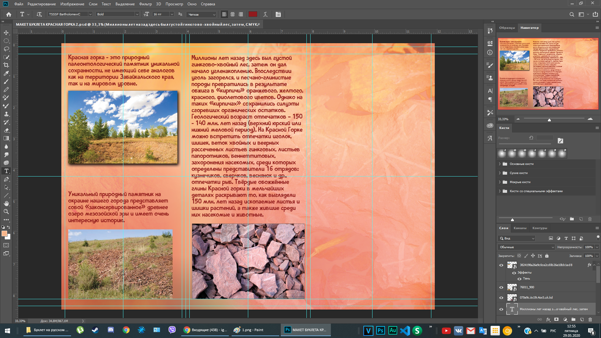The width and height of the screenshot is (601, 338).
Task: Select the Move tool
Action: pos(6,33)
